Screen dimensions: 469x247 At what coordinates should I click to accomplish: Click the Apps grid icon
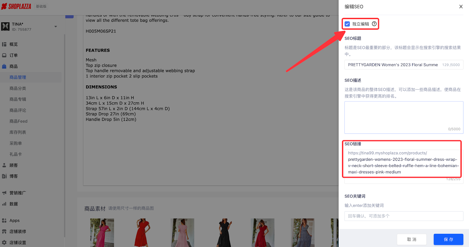(4, 220)
